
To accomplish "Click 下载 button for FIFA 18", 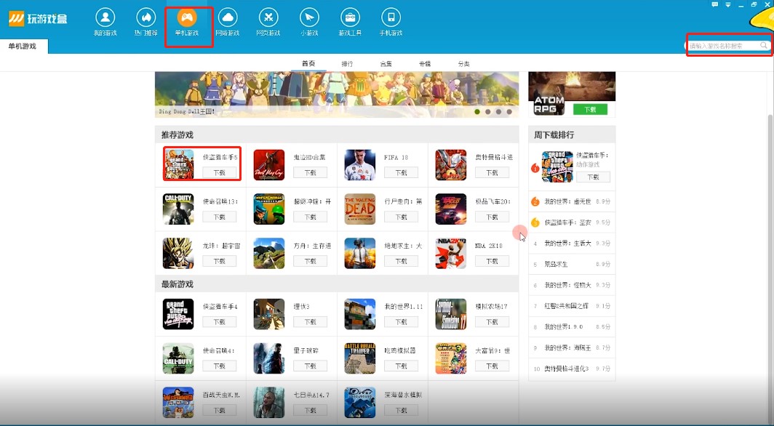I will coord(401,173).
